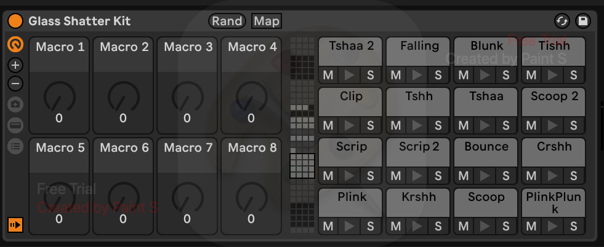604x247 pixels.
Task: Toggle the device activator on/off
Action: point(16,21)
